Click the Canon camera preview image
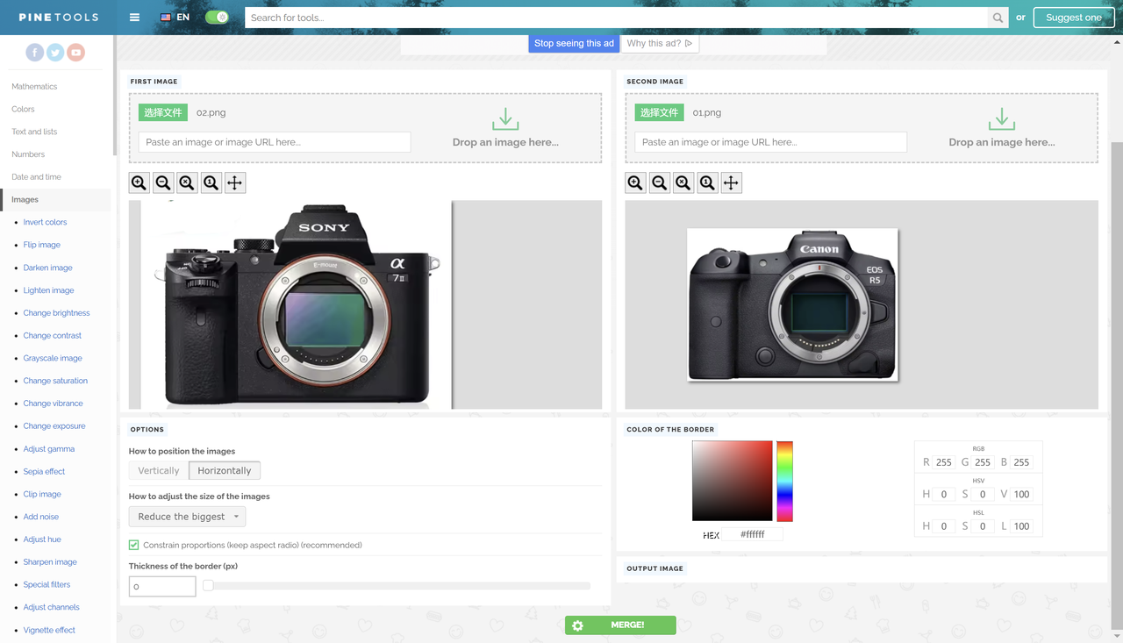This screenshot has height=643, width=1123. tap(793, 304)
